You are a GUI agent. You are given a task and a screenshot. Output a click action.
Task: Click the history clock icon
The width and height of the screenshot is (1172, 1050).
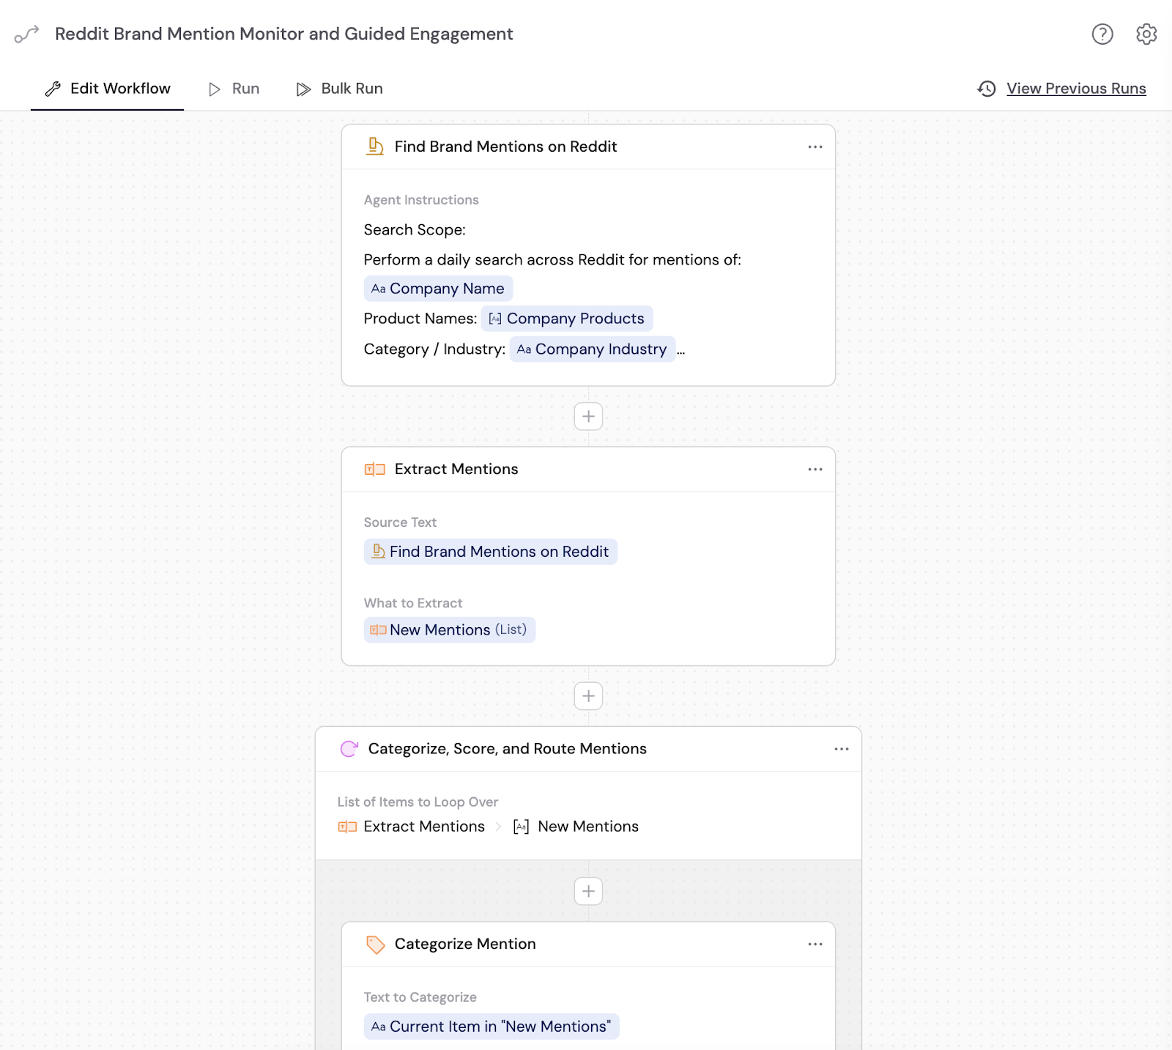(x=987, y=89)
